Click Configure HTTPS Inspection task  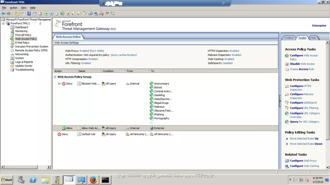(x=301, y=88)
